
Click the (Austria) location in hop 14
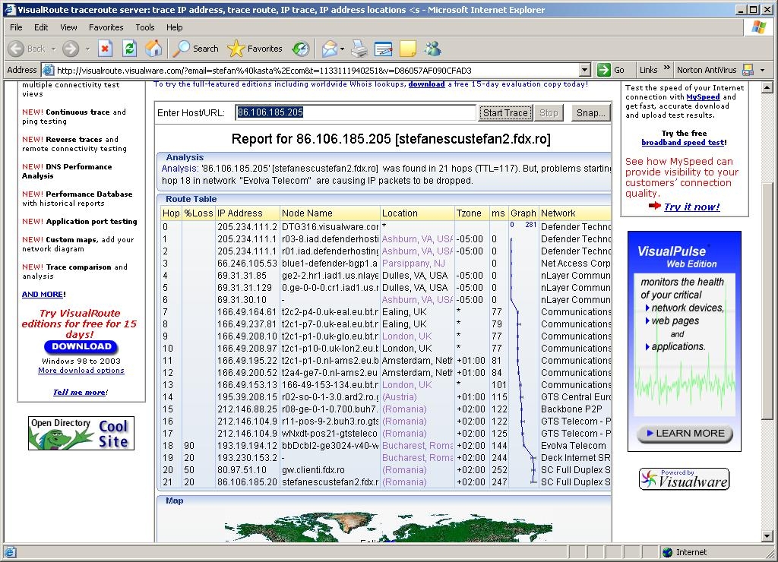tap(400, 397)
